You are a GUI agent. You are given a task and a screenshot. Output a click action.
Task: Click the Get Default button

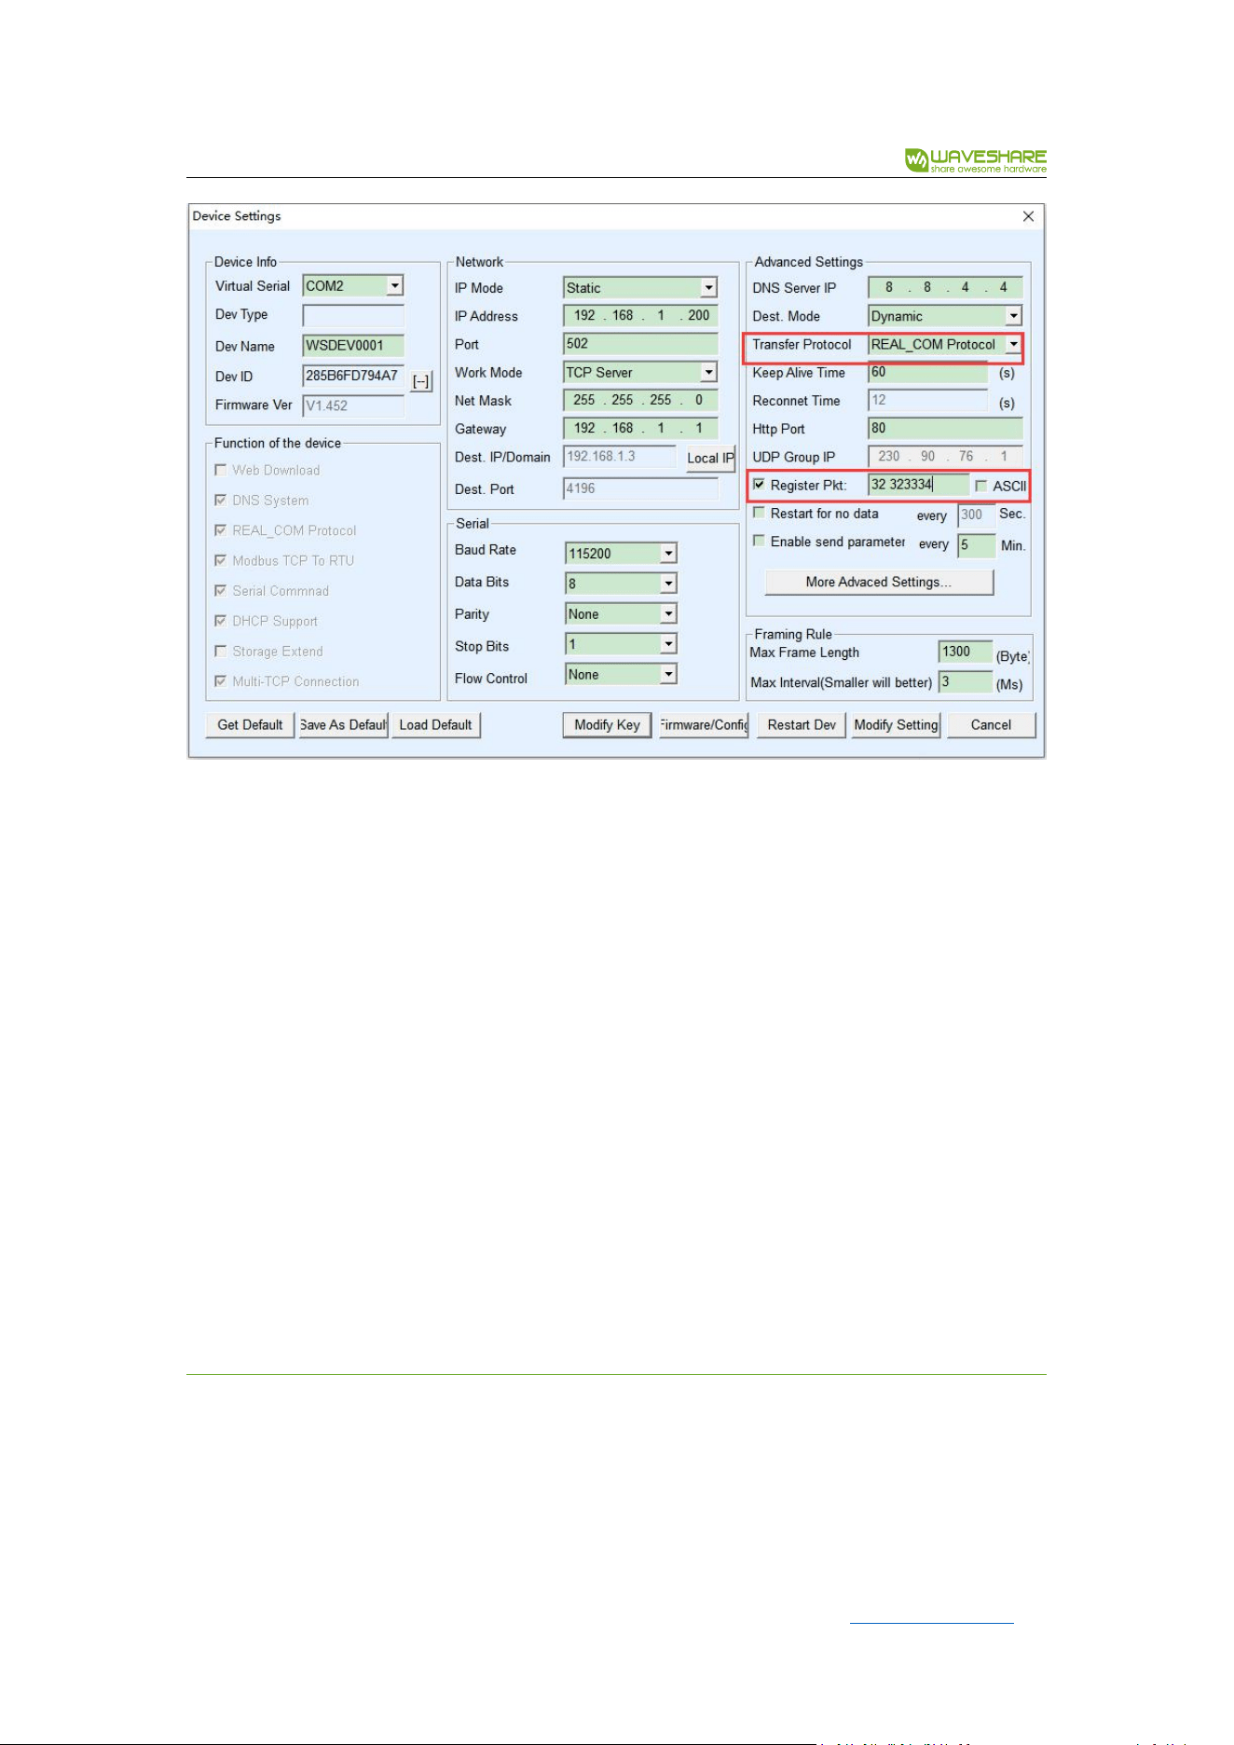coord(250,725)
